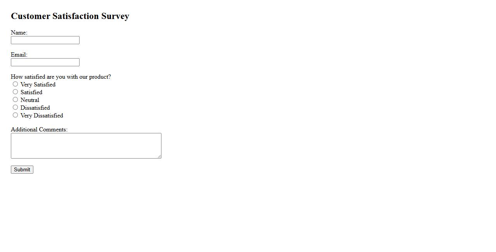Click the "Dissatisfied" option label text

click(35, 108)
